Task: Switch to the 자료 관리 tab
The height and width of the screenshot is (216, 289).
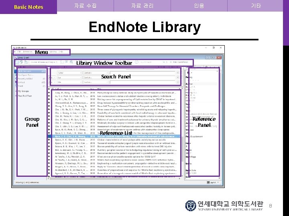Action: click(x=142, y=6)
